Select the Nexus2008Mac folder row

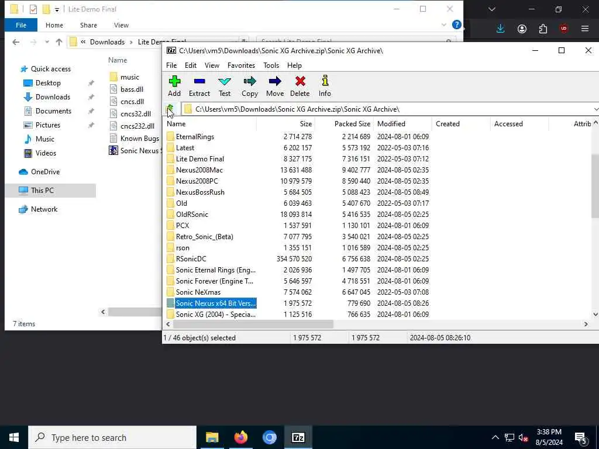tap(298, 170)
